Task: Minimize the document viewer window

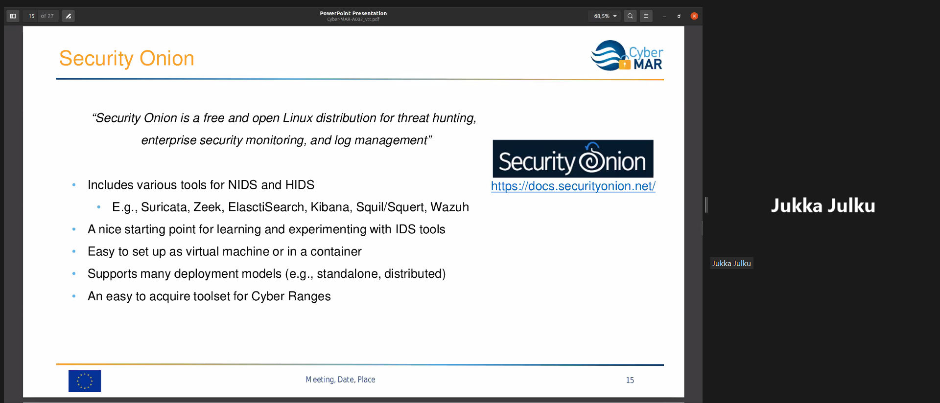Action: click(664, 16)
